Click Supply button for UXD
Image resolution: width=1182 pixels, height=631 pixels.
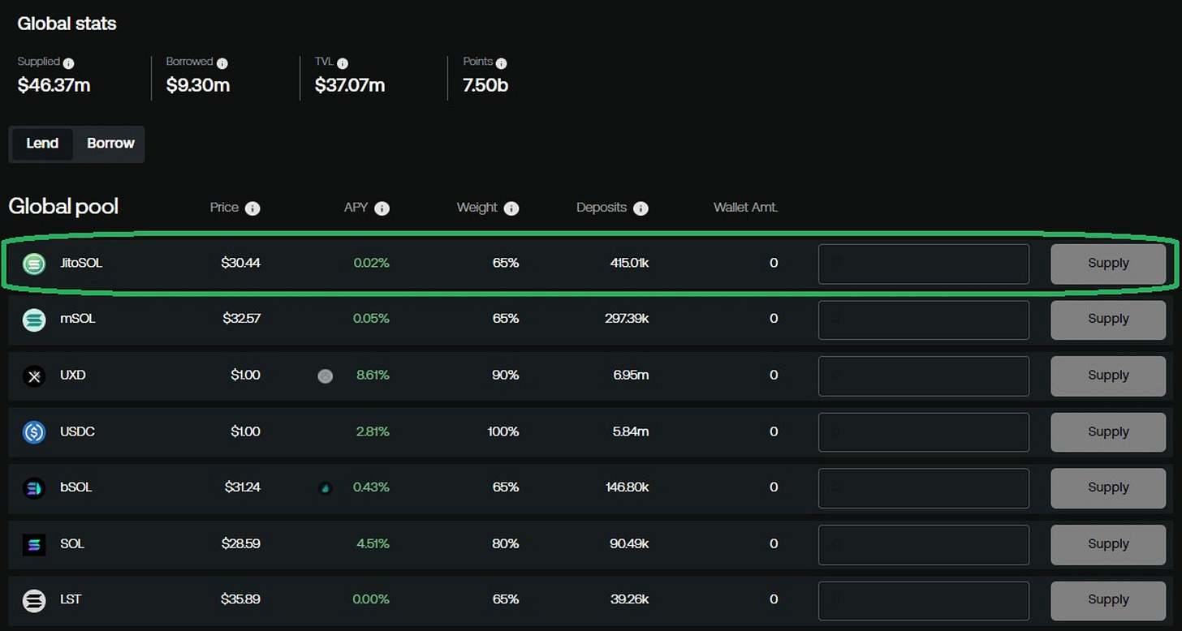(1108, 376)
